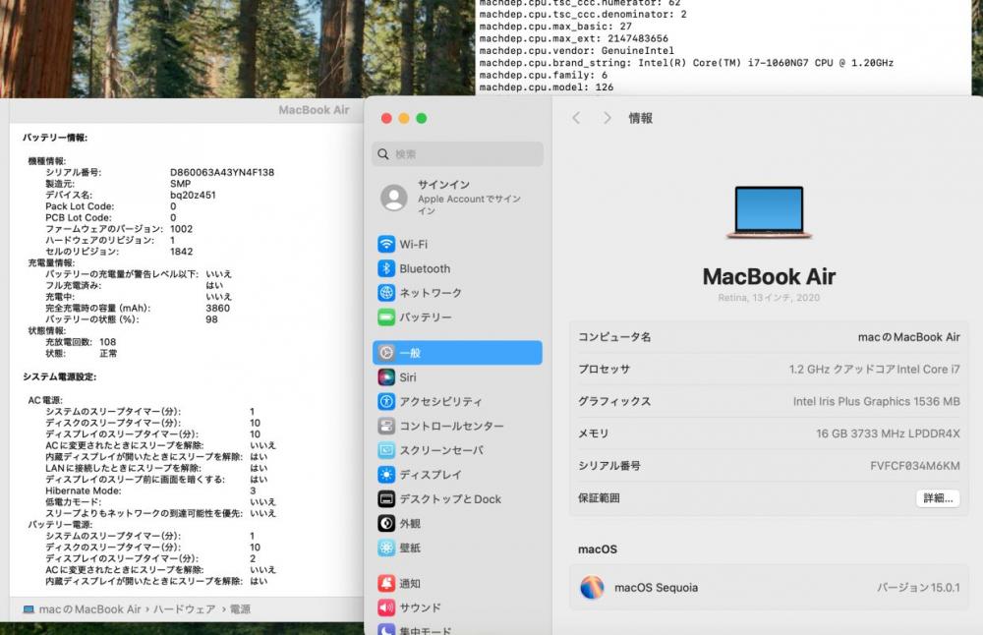
Task: Click the 詳細... warranty button
Action: coord(937,498)
